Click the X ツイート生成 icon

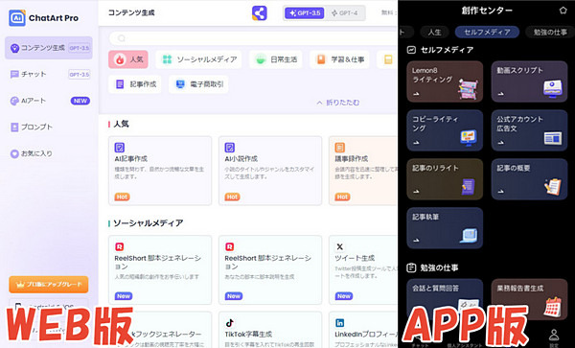click(339, 246)
